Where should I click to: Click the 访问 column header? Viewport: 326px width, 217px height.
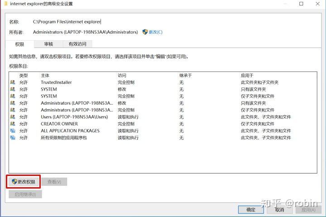coord(122,75)
